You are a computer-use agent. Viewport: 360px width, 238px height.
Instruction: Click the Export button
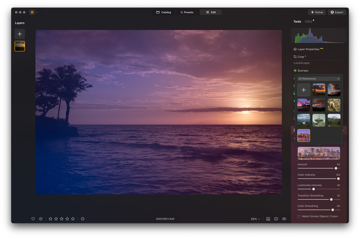point(337,12)
